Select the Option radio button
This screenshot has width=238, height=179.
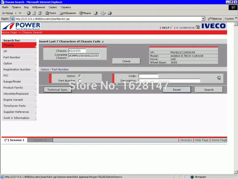click(x=79, y=76)
